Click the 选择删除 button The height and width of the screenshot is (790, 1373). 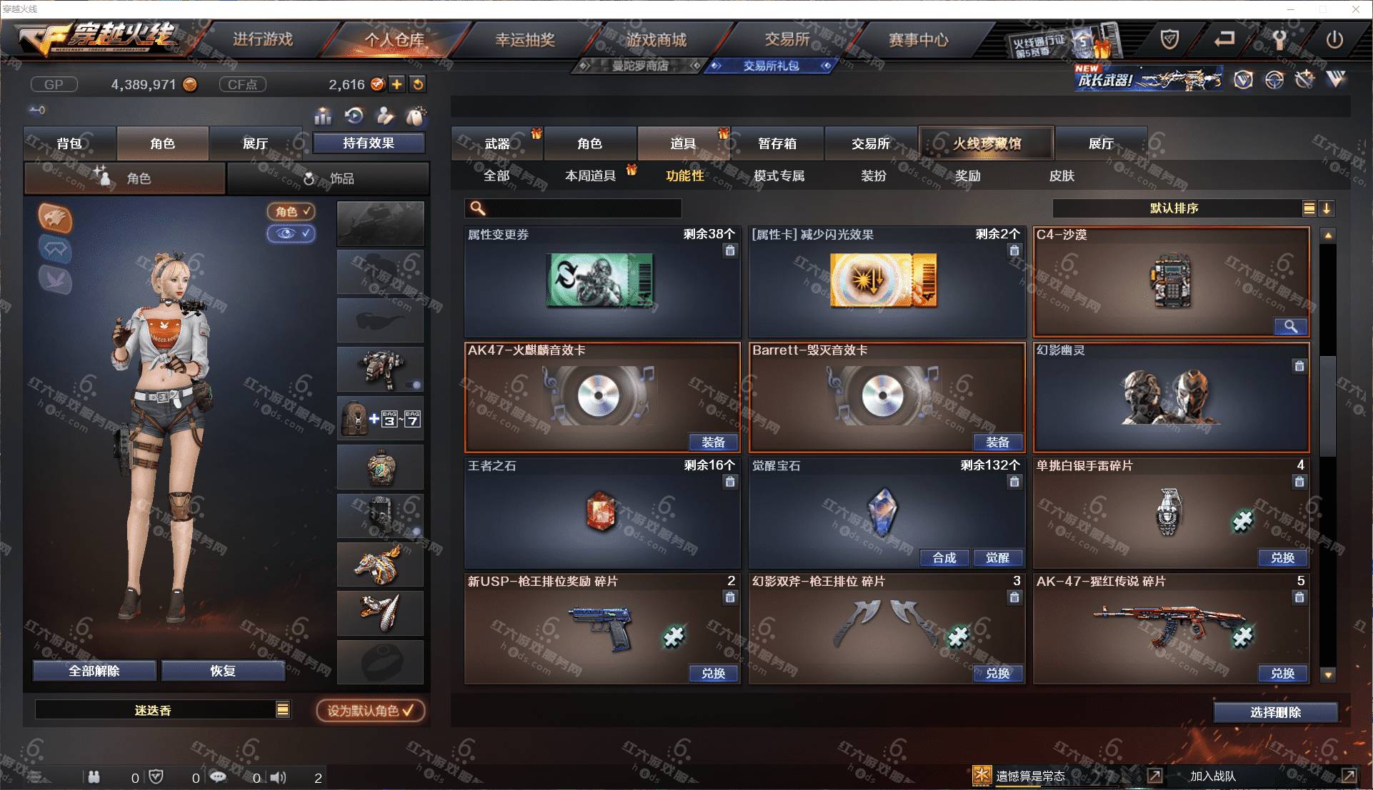[x=1275, y=712]
